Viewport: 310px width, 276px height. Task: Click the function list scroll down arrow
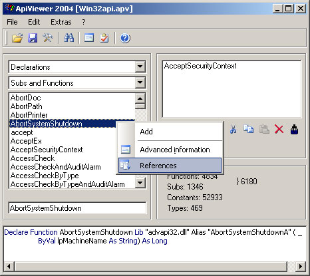click(140, 183)
